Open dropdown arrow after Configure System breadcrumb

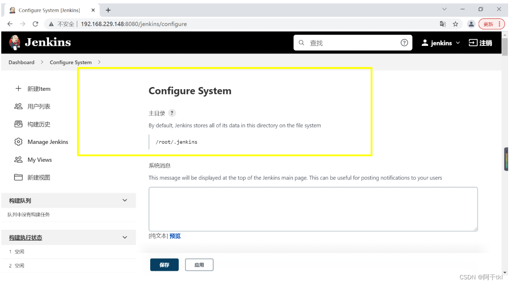click(99, 62)
